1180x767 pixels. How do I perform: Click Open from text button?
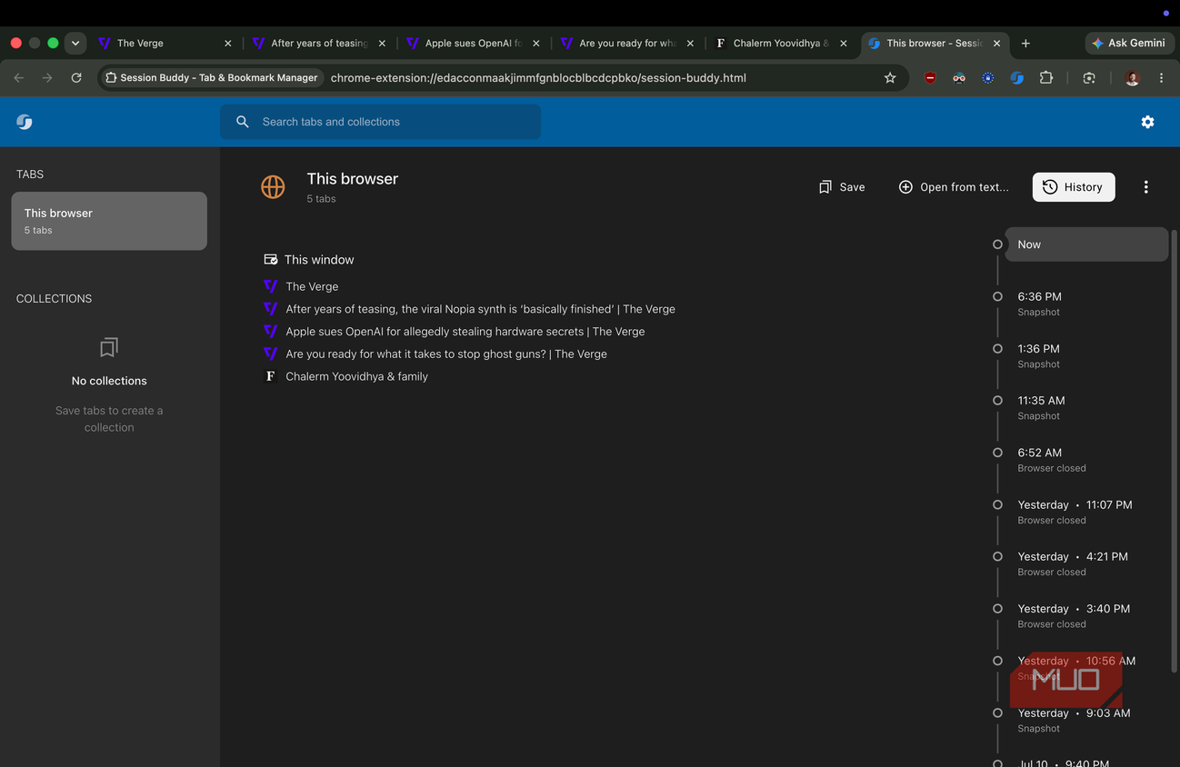[x=954, y=187]
